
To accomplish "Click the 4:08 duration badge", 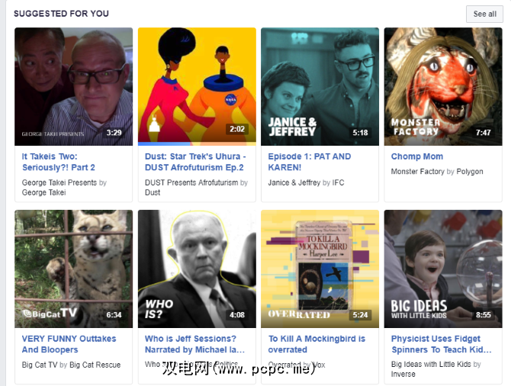I will pos(237,315).
